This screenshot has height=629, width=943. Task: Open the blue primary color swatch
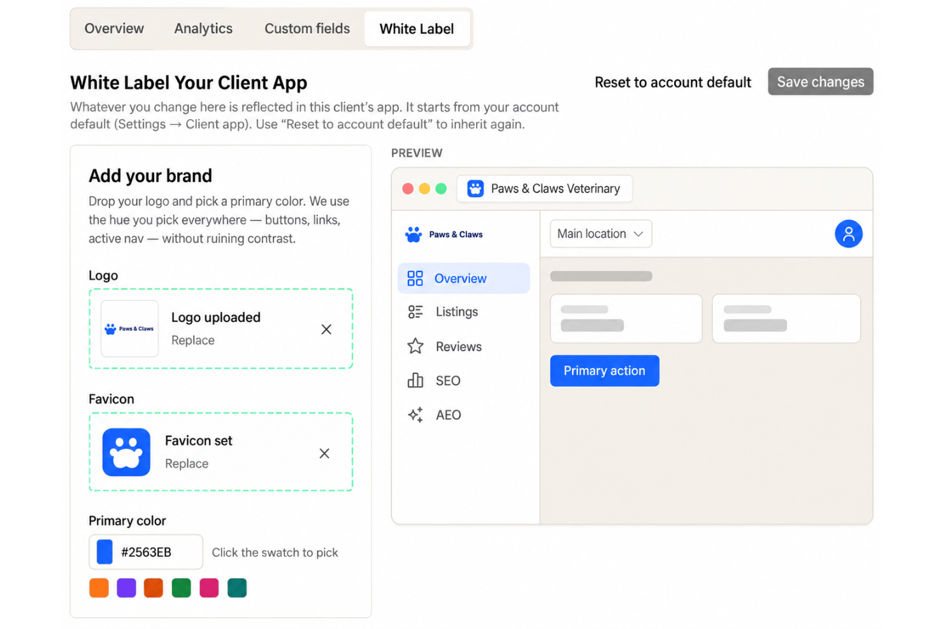click(x=104, y=552)
